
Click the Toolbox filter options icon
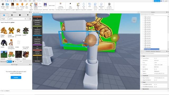(30, 19)
